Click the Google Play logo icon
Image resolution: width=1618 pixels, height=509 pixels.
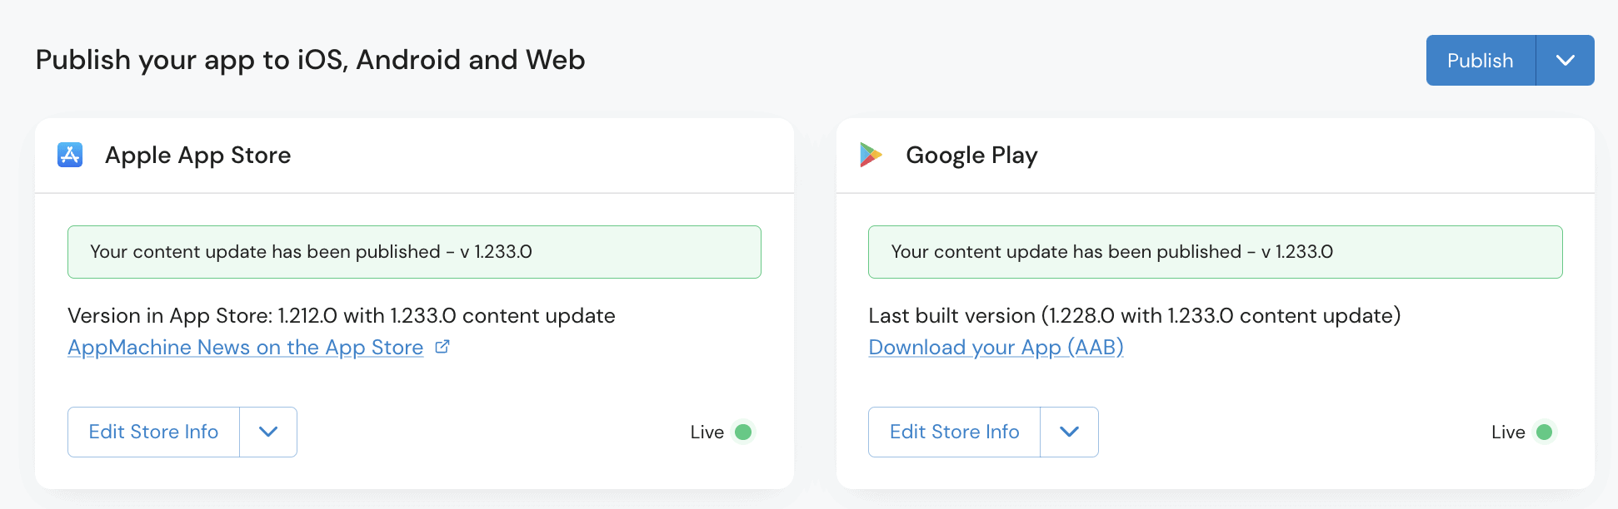pos(871,155)
